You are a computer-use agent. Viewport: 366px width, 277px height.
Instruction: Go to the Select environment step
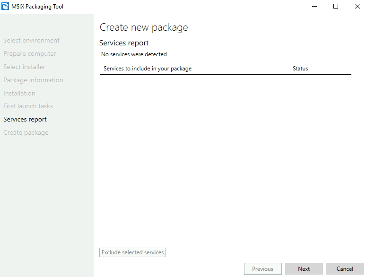click(x=31, y=40)
